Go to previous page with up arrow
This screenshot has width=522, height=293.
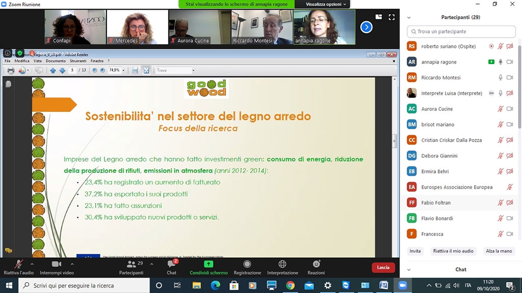[53, 70]
